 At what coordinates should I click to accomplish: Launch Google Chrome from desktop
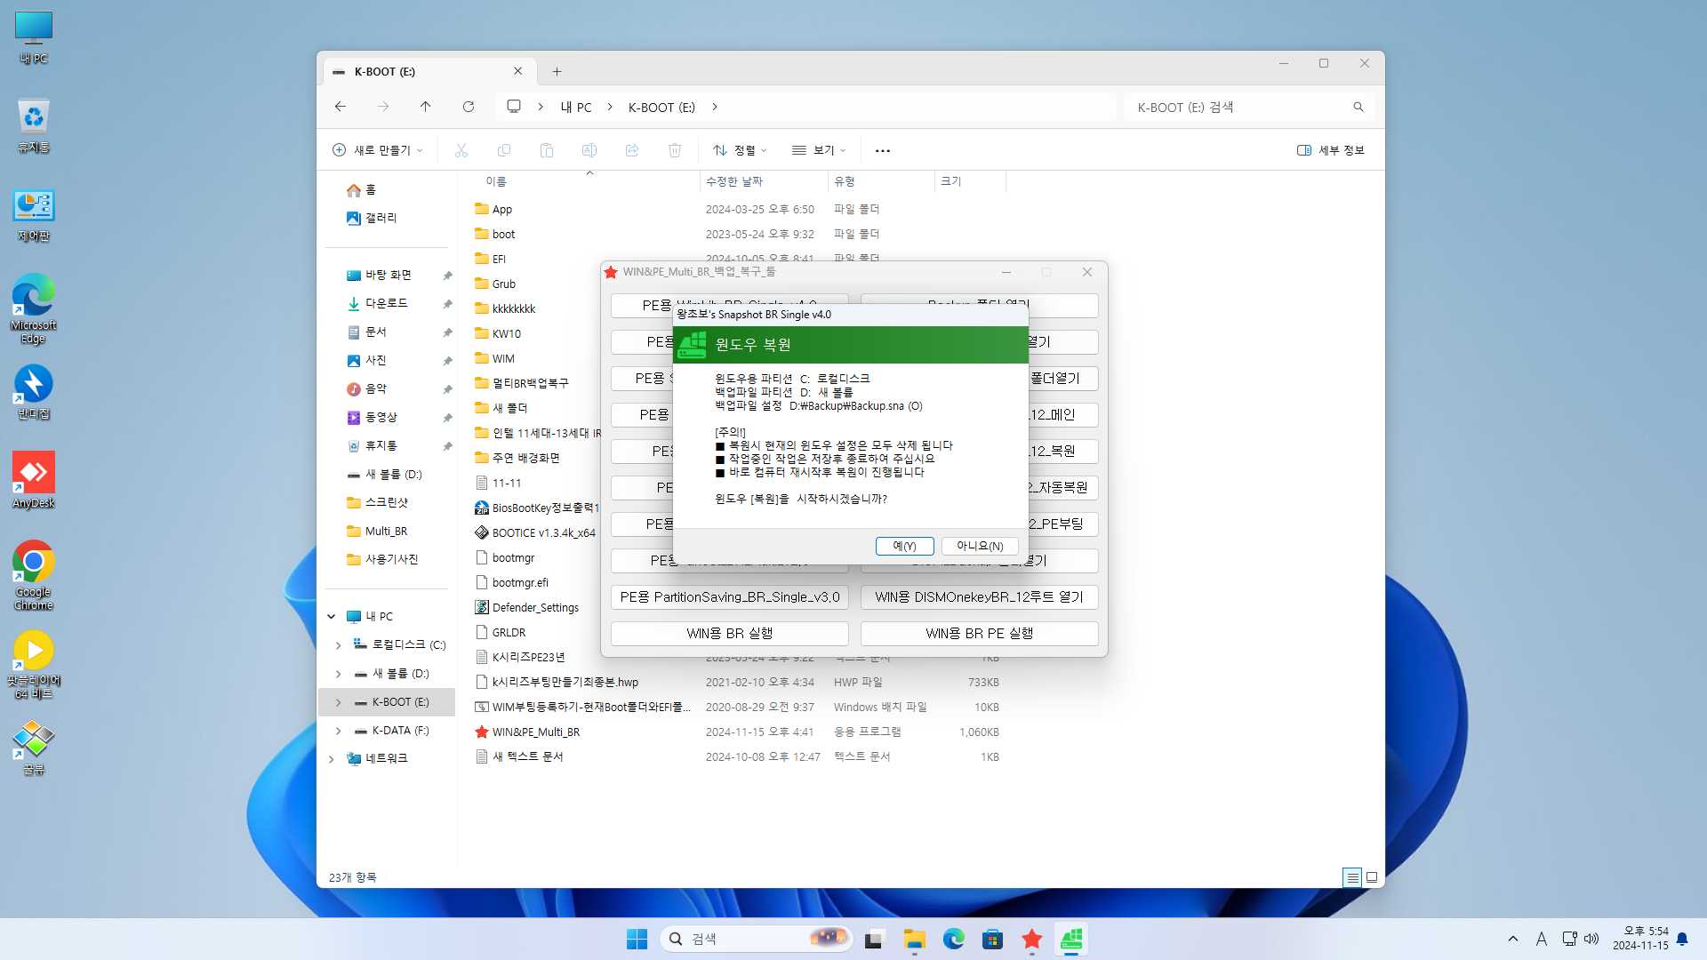pyautogui.click(x=34, y=575)
